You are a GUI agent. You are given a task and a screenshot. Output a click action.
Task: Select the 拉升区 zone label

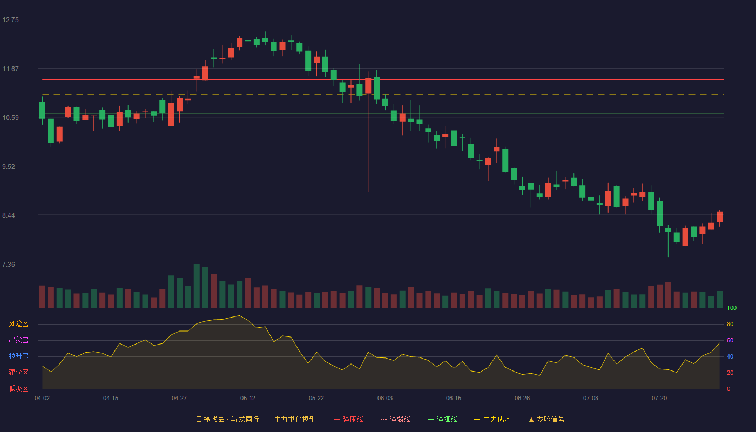pyautogui.click(x=18, y=356)
